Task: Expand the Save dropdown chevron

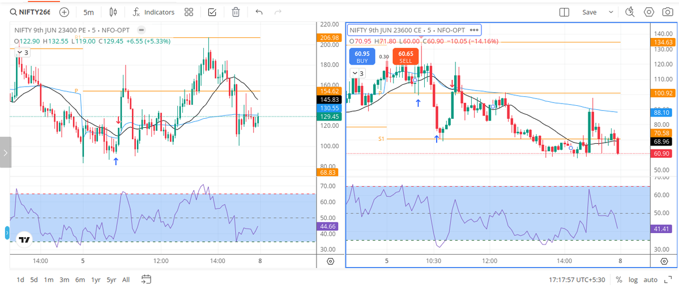Action: [611, 12]
